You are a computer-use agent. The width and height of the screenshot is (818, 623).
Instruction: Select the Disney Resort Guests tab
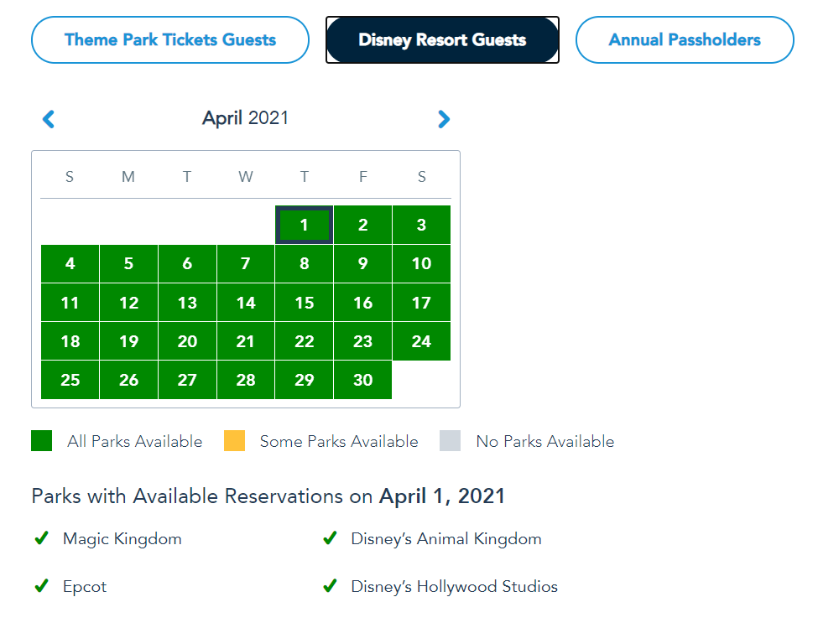[x=442, y=39]
